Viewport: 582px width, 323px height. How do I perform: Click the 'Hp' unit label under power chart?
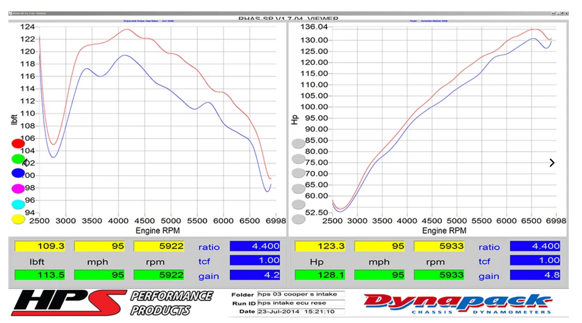[317, 262]
